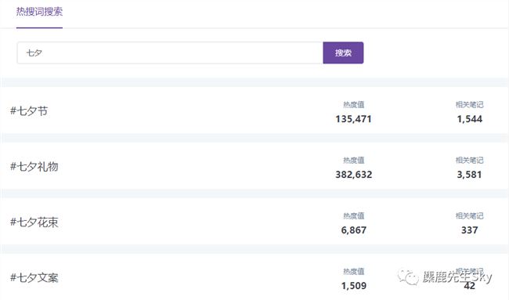Click 相关笔记 label in 七夕花束 row
The width and height of the screenshot is (509, 300).
tap(469, 215)
